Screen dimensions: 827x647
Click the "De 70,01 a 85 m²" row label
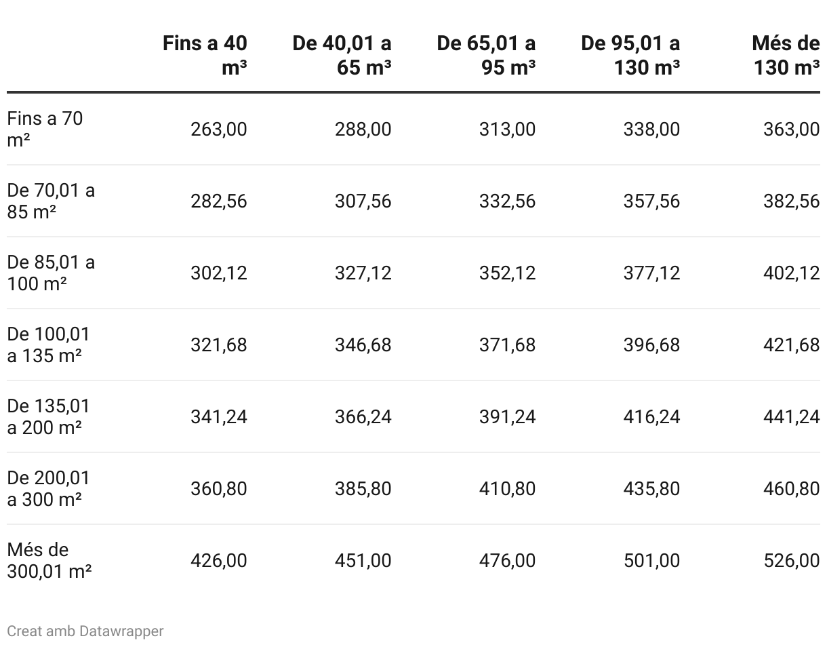point(51,201)
